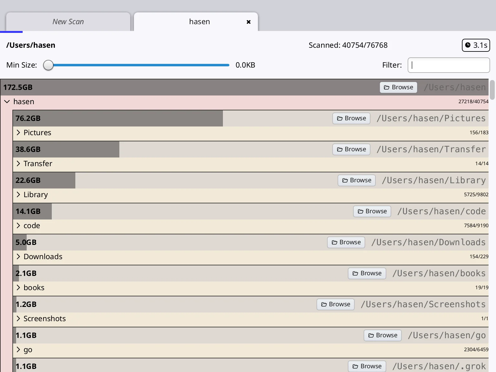496x372 pixels.
Task: Collapse the hasen root folder
Action: coord(7,102)
